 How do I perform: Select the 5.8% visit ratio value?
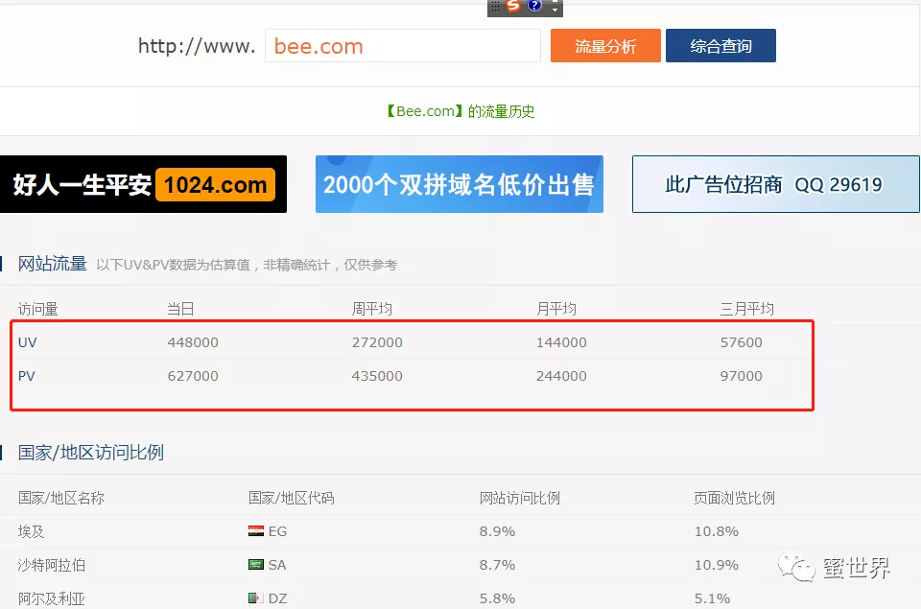497,598
